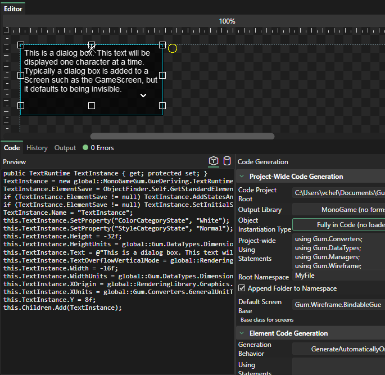Click the white down chevron in the dialog box

(x=143, y=96)
